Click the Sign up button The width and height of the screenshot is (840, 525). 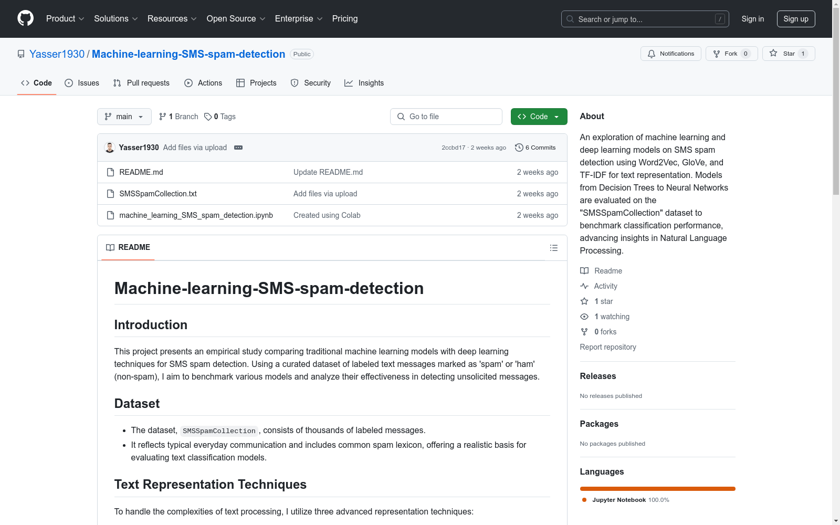click(795, 19)
